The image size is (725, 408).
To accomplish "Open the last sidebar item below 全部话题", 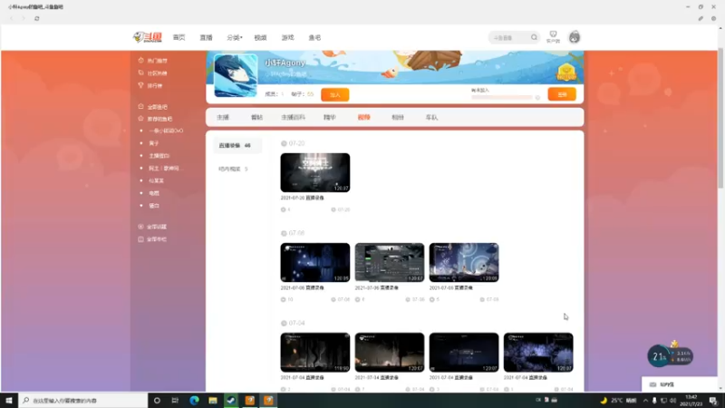I will pos(152,239).
